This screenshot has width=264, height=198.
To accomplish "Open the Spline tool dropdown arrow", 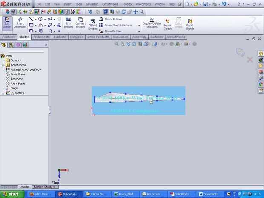I will coord(54,19).
